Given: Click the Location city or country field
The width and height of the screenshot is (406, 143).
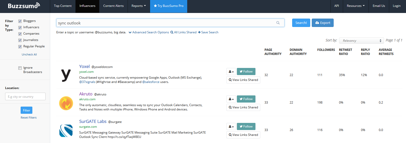Looking at the screenshot, I should [x=25, y=96].
